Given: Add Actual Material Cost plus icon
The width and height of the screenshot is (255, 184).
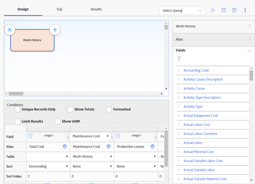Looking at the screenshot, I should tap(179, 152).
